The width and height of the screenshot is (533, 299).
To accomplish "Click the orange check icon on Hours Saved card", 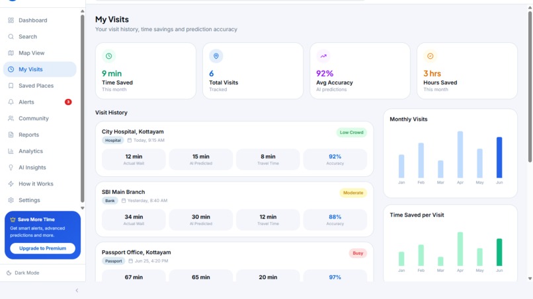I will pyautogui.click(x=430, y=56).
